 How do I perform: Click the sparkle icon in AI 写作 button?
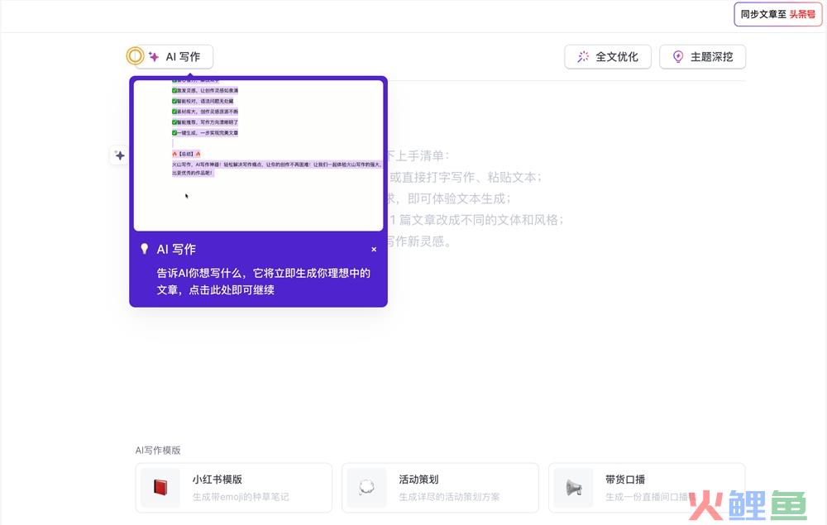[x=154, y=57]
